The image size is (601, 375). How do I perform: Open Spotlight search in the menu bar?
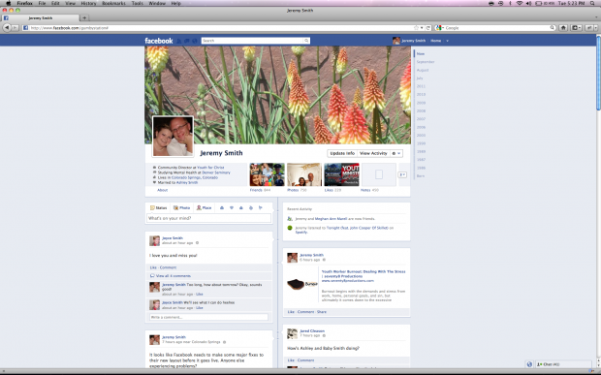click(x=593, y=3)
